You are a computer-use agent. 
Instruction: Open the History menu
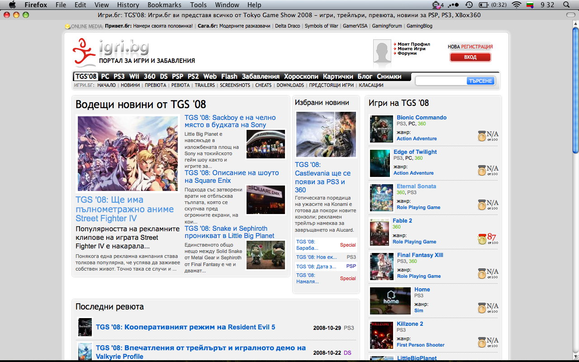tap(128, 5)
